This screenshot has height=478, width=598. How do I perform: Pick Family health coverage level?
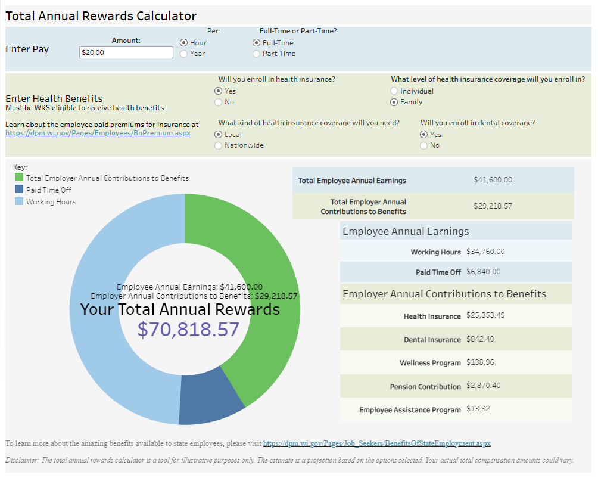point(394,102)
